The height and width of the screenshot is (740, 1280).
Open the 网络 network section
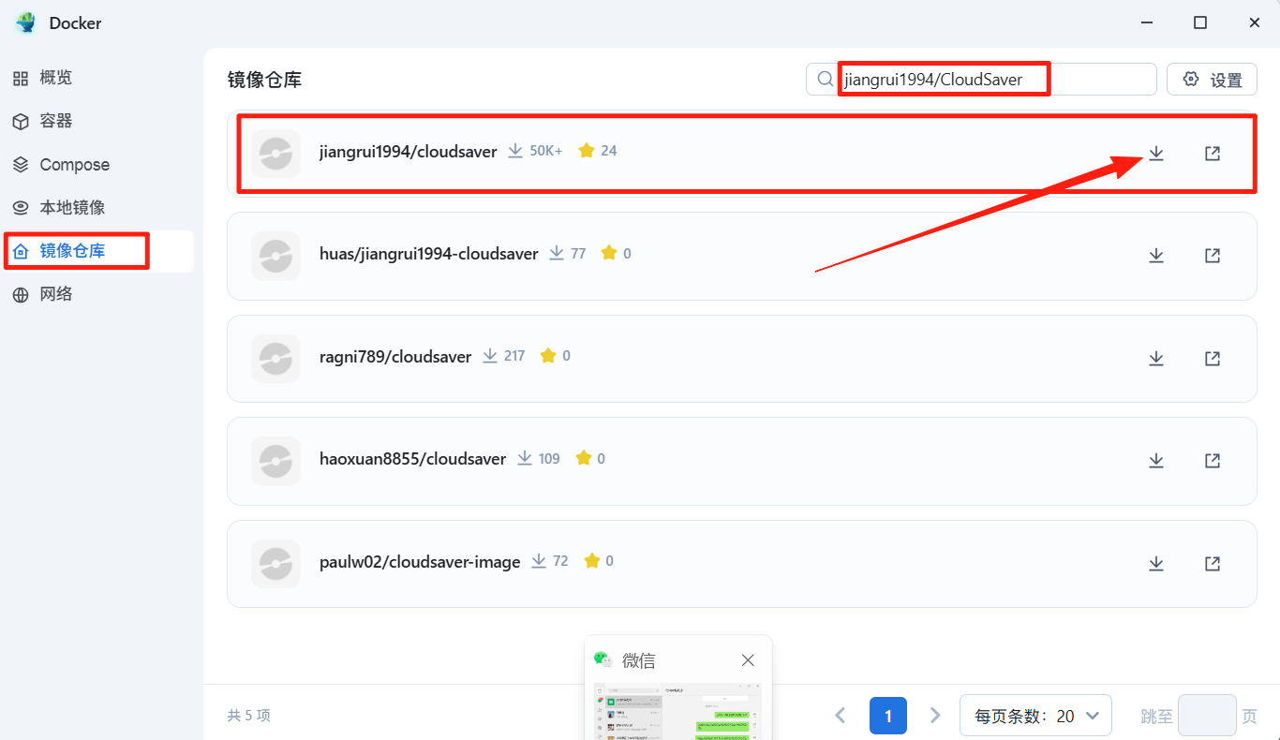97,294
